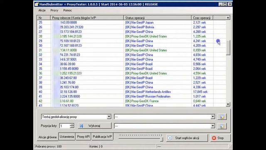Expand the lower right combo box arrow

point(213,126)
